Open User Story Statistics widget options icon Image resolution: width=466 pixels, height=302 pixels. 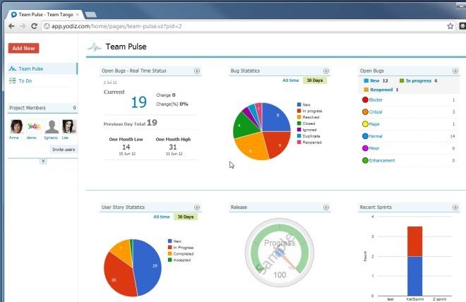pyautogui.click(x=197, y=207)
